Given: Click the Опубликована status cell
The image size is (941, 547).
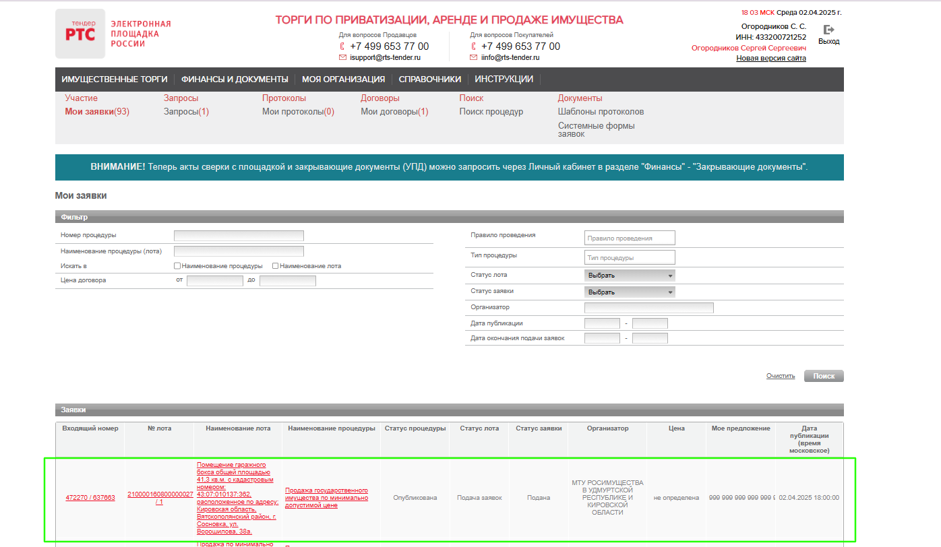Looking at the screenshot, I should coord(415,498).
